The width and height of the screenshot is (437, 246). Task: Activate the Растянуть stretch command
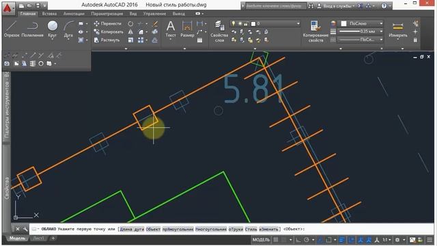tap(107, 40)
